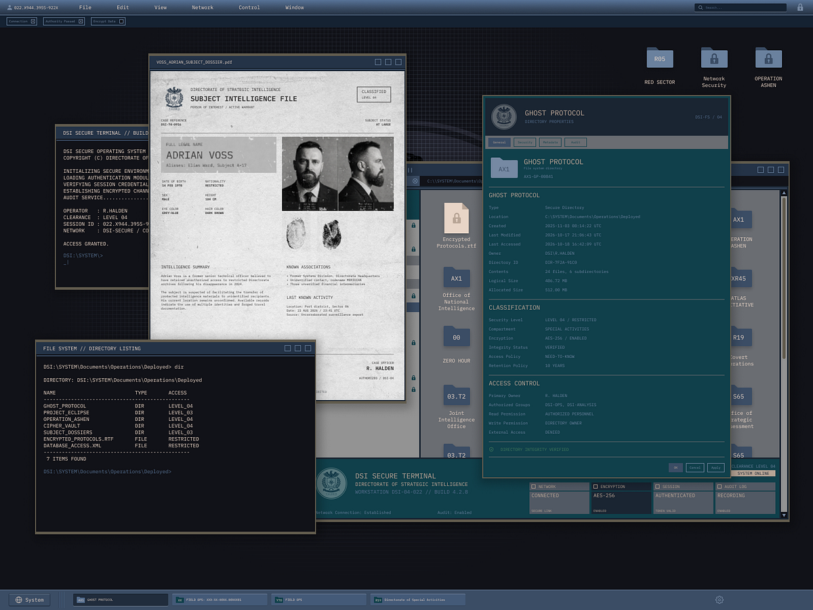Toggle the AUDIT LOG status checkbox
This screenshot has width=813, height=610.
[720, 487]
